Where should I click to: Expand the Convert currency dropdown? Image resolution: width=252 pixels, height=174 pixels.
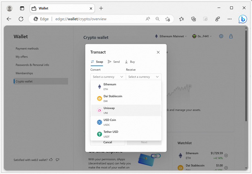click(x=108, y=77)
